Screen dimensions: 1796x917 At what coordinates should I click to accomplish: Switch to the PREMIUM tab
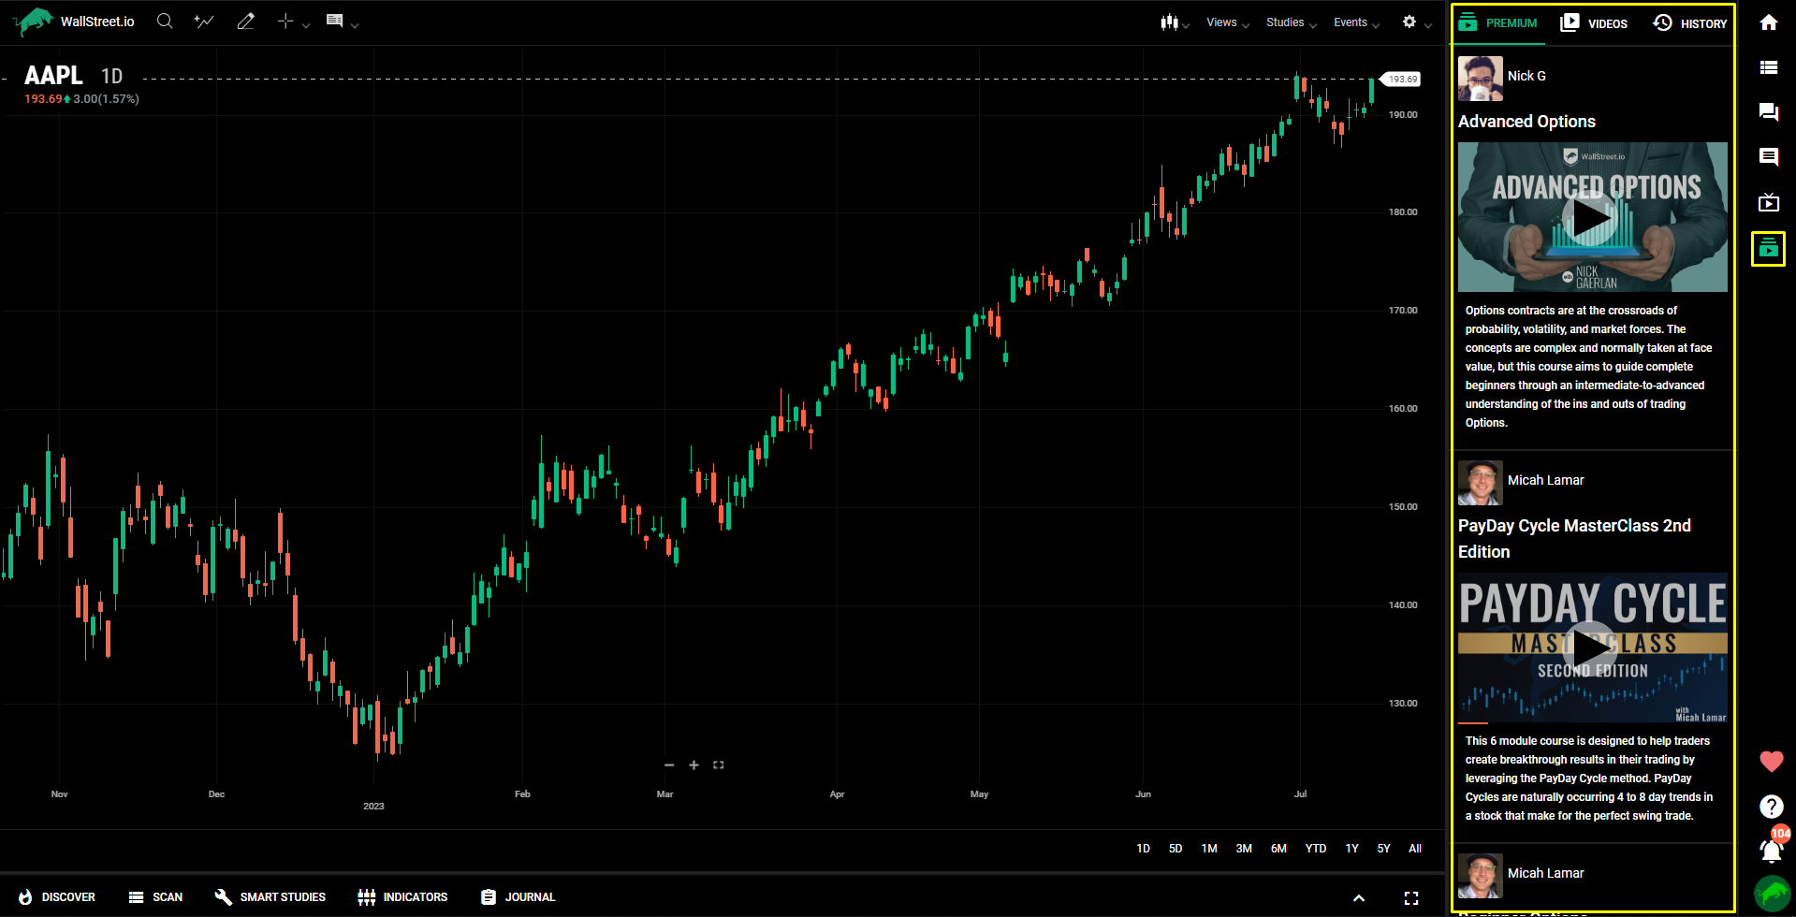(1497, 22)
